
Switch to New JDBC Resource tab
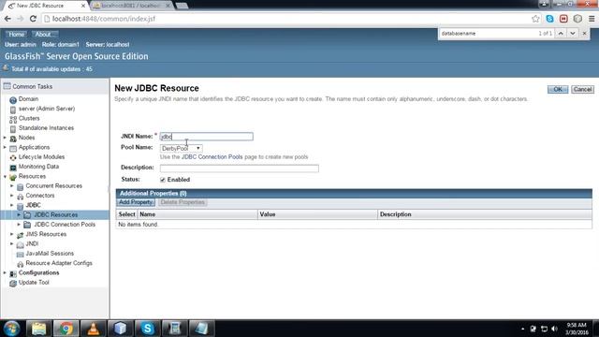[x=46, y=6]
